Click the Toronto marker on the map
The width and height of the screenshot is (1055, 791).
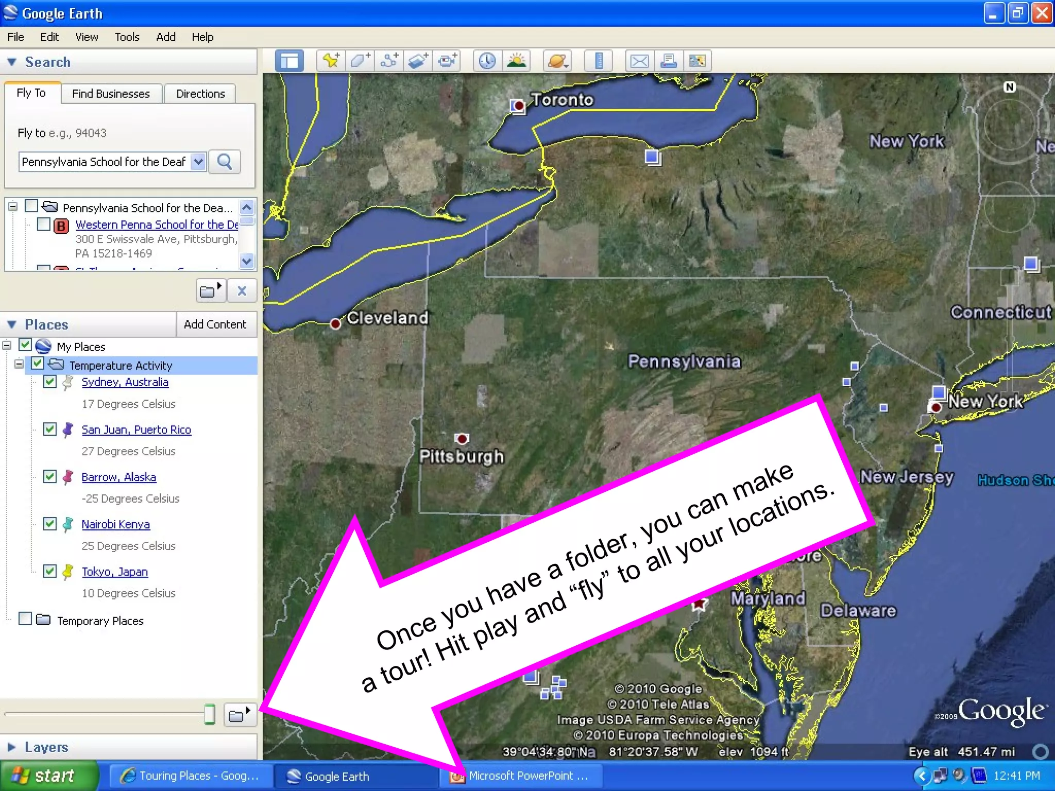point(518,106)
